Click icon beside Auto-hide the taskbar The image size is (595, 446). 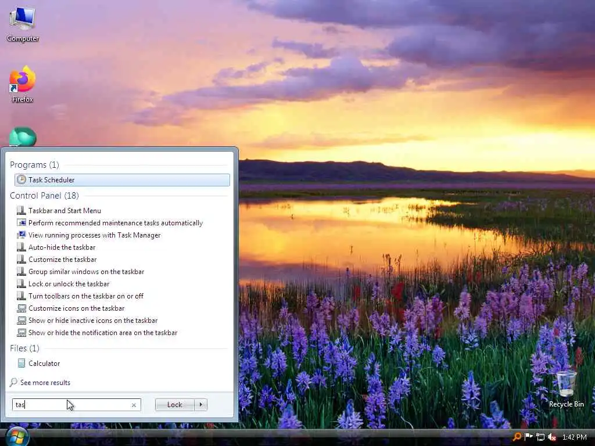(x=21, y=247)
